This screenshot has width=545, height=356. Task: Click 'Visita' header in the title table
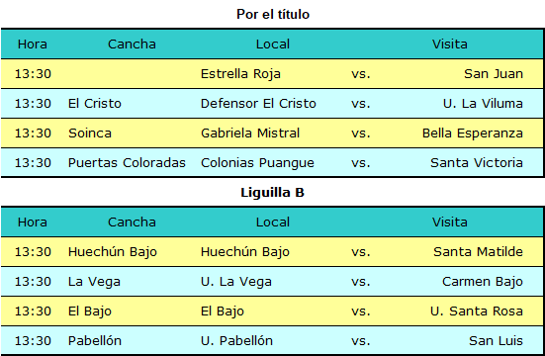[449, 44]
